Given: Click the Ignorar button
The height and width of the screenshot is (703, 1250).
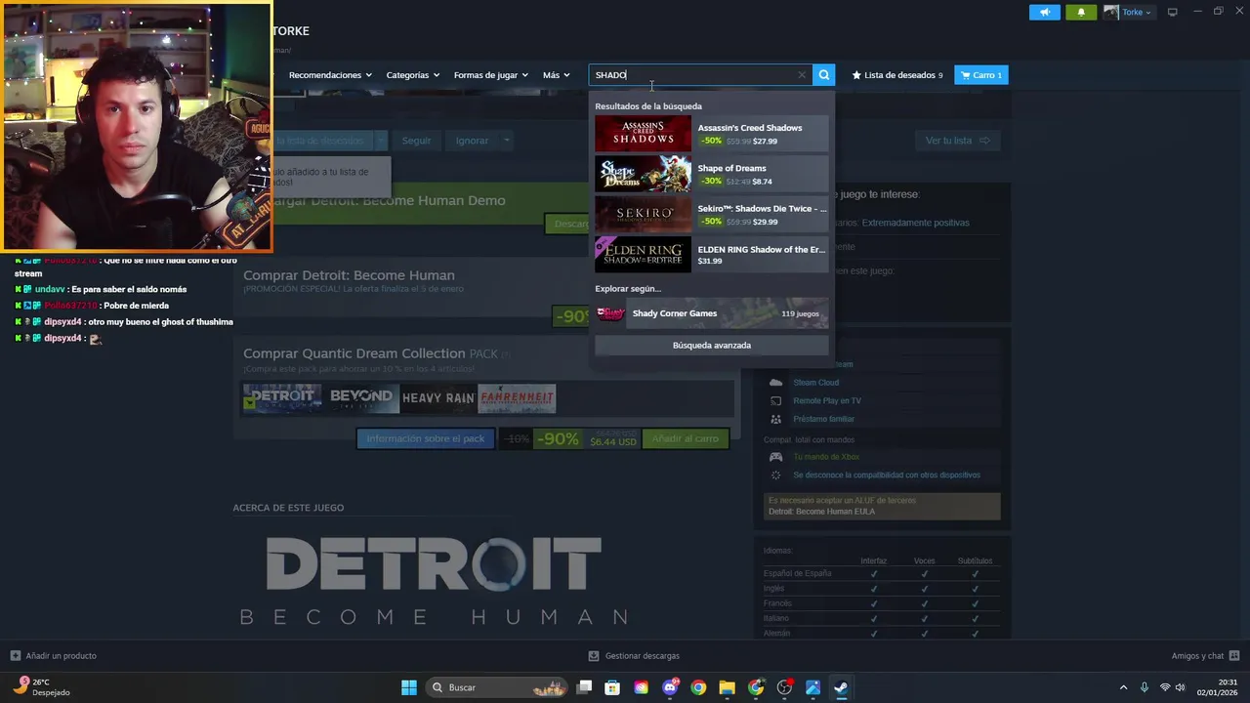Looking at the screenshot, I should click(x=472, y=141).
